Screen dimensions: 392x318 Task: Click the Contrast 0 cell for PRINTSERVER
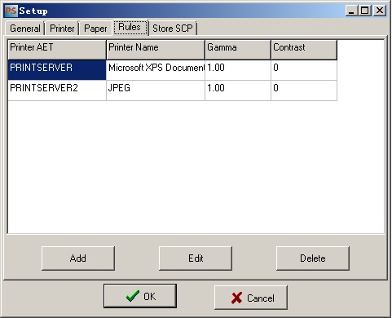point(304,70)
